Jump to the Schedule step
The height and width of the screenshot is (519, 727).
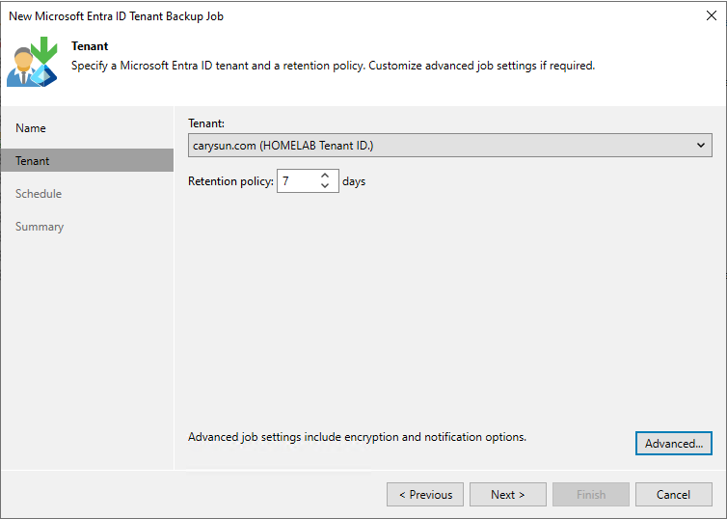(x=39, y=194)
